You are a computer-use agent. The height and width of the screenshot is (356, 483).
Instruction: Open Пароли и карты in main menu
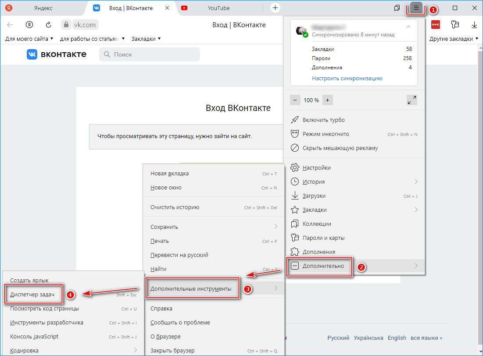[x=354, y=238]
